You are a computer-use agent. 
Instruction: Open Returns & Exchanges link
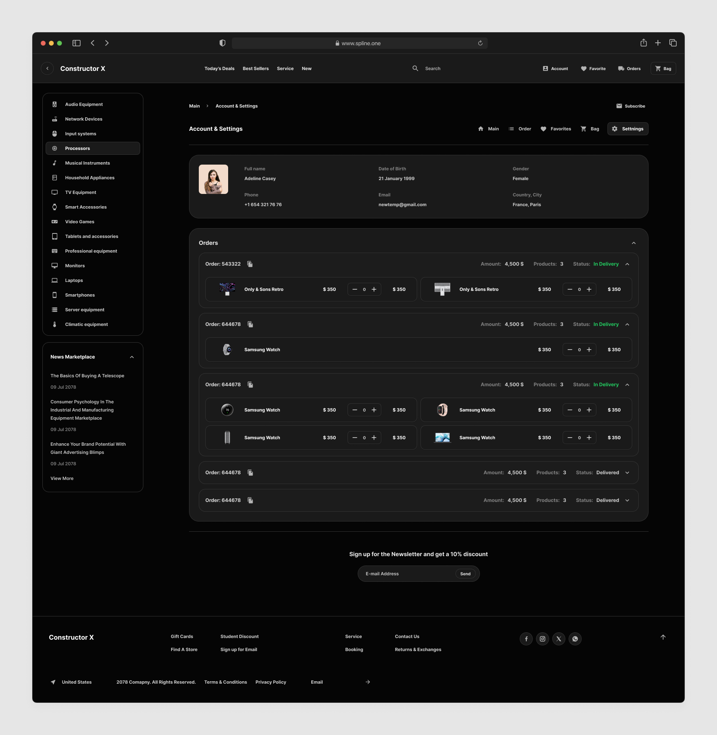point(418,649)
